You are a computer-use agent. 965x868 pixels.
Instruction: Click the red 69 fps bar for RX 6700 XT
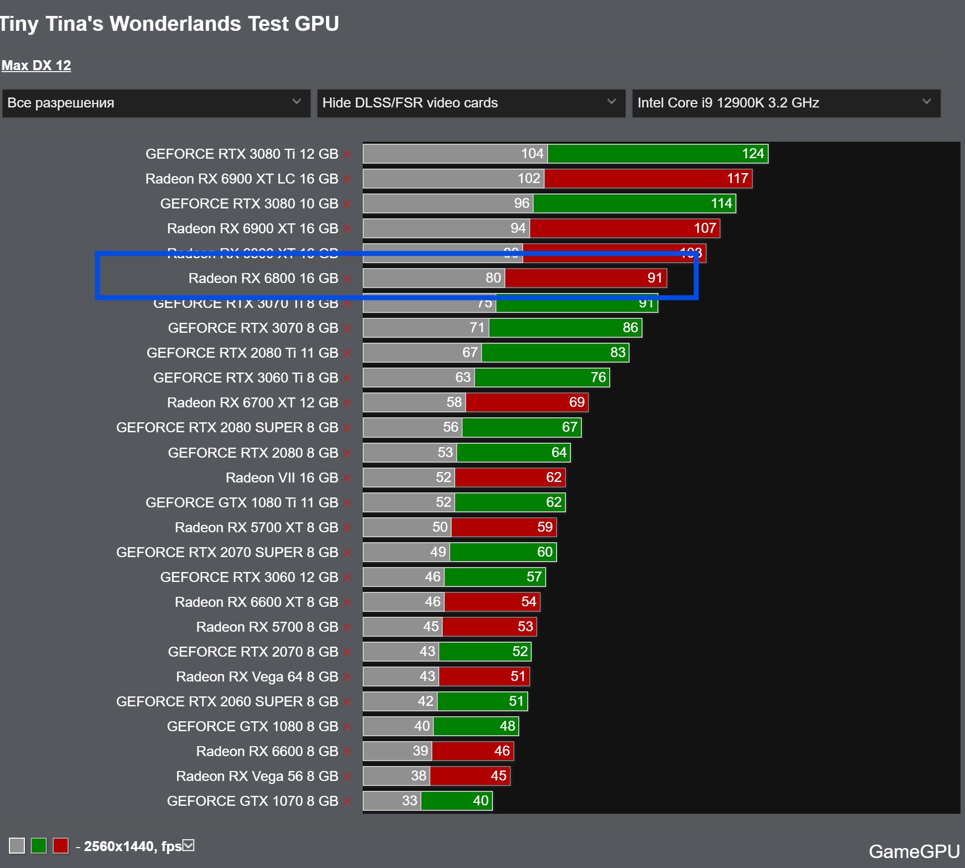[527, 402]
